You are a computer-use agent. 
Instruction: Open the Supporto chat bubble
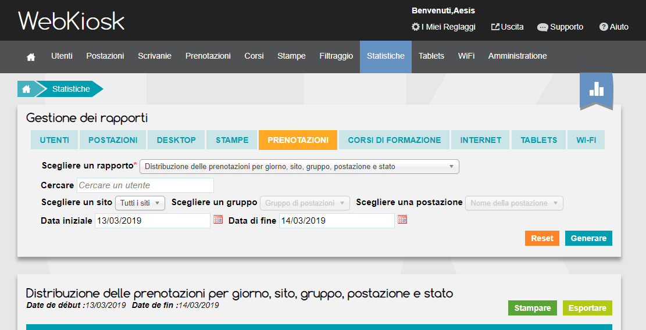(x=543, y=27)
